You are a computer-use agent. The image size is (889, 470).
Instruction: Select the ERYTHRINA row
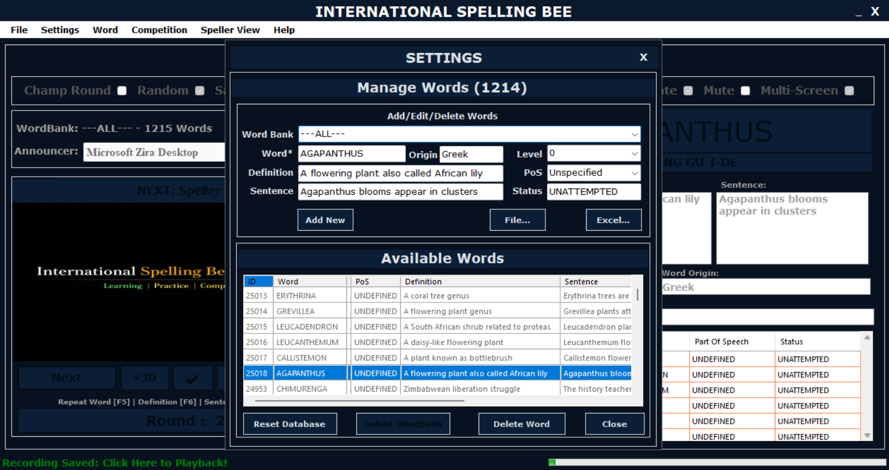point(438,296)
